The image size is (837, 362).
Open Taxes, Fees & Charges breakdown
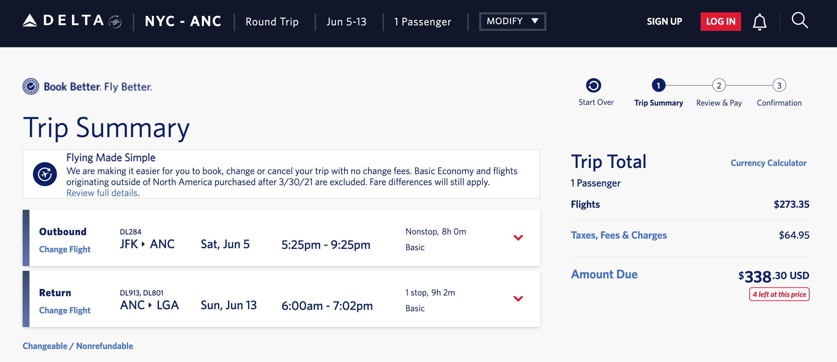619,235
